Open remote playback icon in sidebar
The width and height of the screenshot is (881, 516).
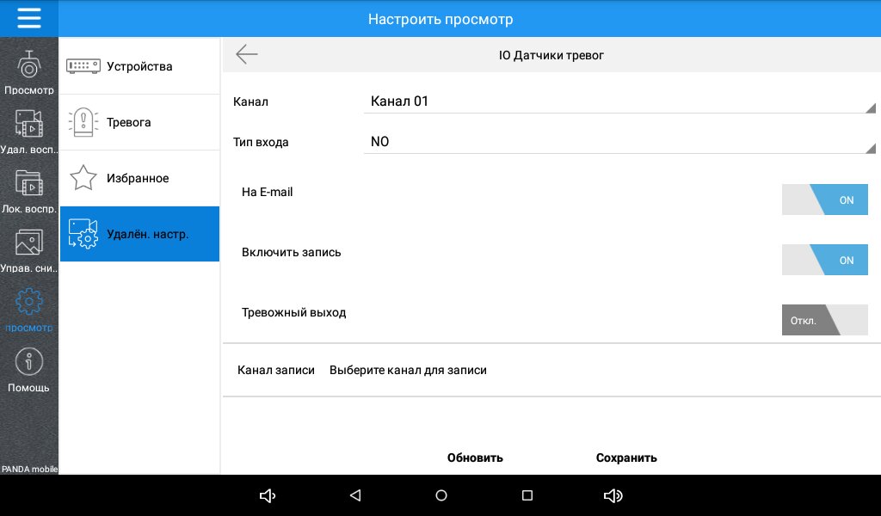[x=29, y=126]
